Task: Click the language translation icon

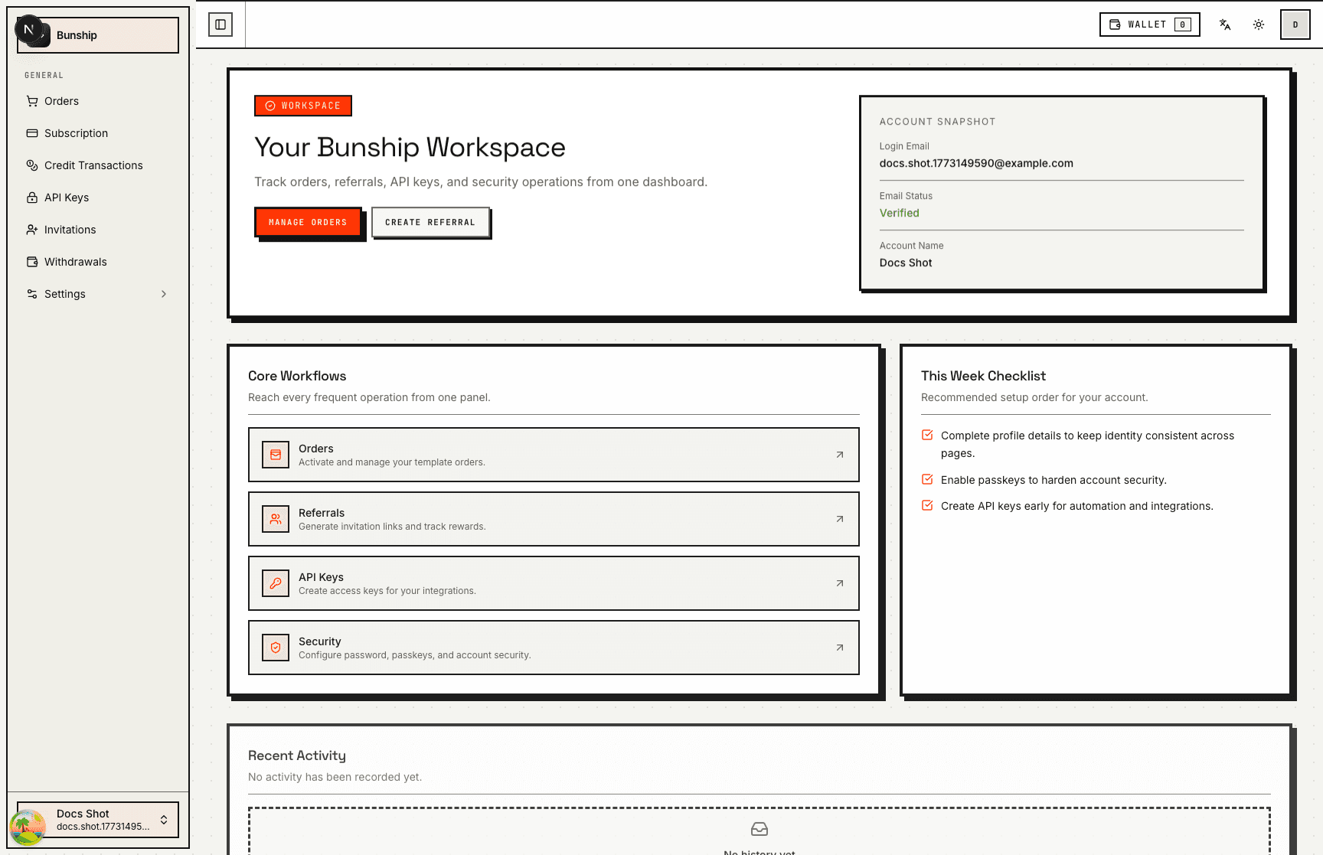Action: pyautogui.click(x=1225, y=24)
